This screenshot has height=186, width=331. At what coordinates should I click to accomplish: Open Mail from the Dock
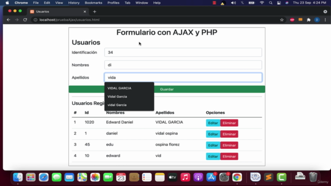(69, 177)
